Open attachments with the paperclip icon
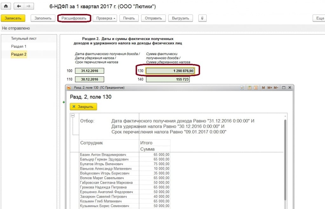 [x=202, y=18]
